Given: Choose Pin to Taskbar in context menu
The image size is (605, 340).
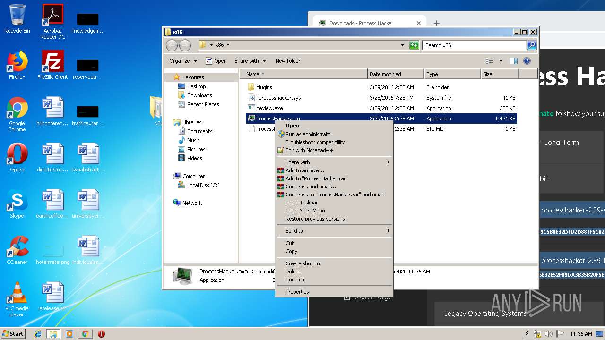Looking at the screenshot, I should [334, 203].
